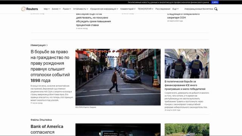The image size is (242, 136).
Task: Expand the ТЕХНОЛОГИЯ dropdown menu
Action: [145, 9]
